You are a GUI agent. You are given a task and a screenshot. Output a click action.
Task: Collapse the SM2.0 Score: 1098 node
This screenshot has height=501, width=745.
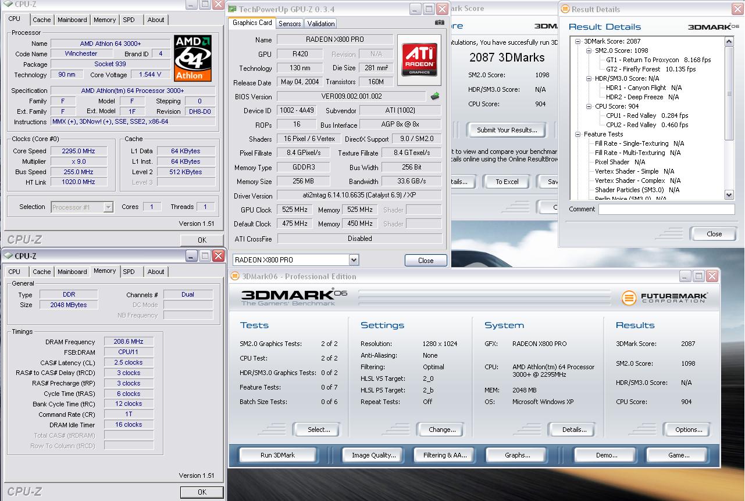click(589, 51)
